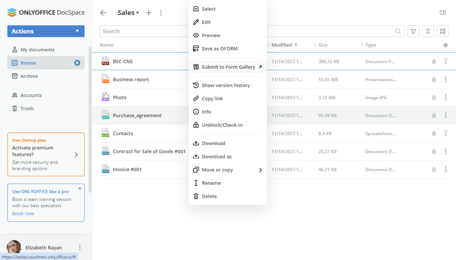Click the lock icon on the Photo row
456x260 pixels.
433,97
